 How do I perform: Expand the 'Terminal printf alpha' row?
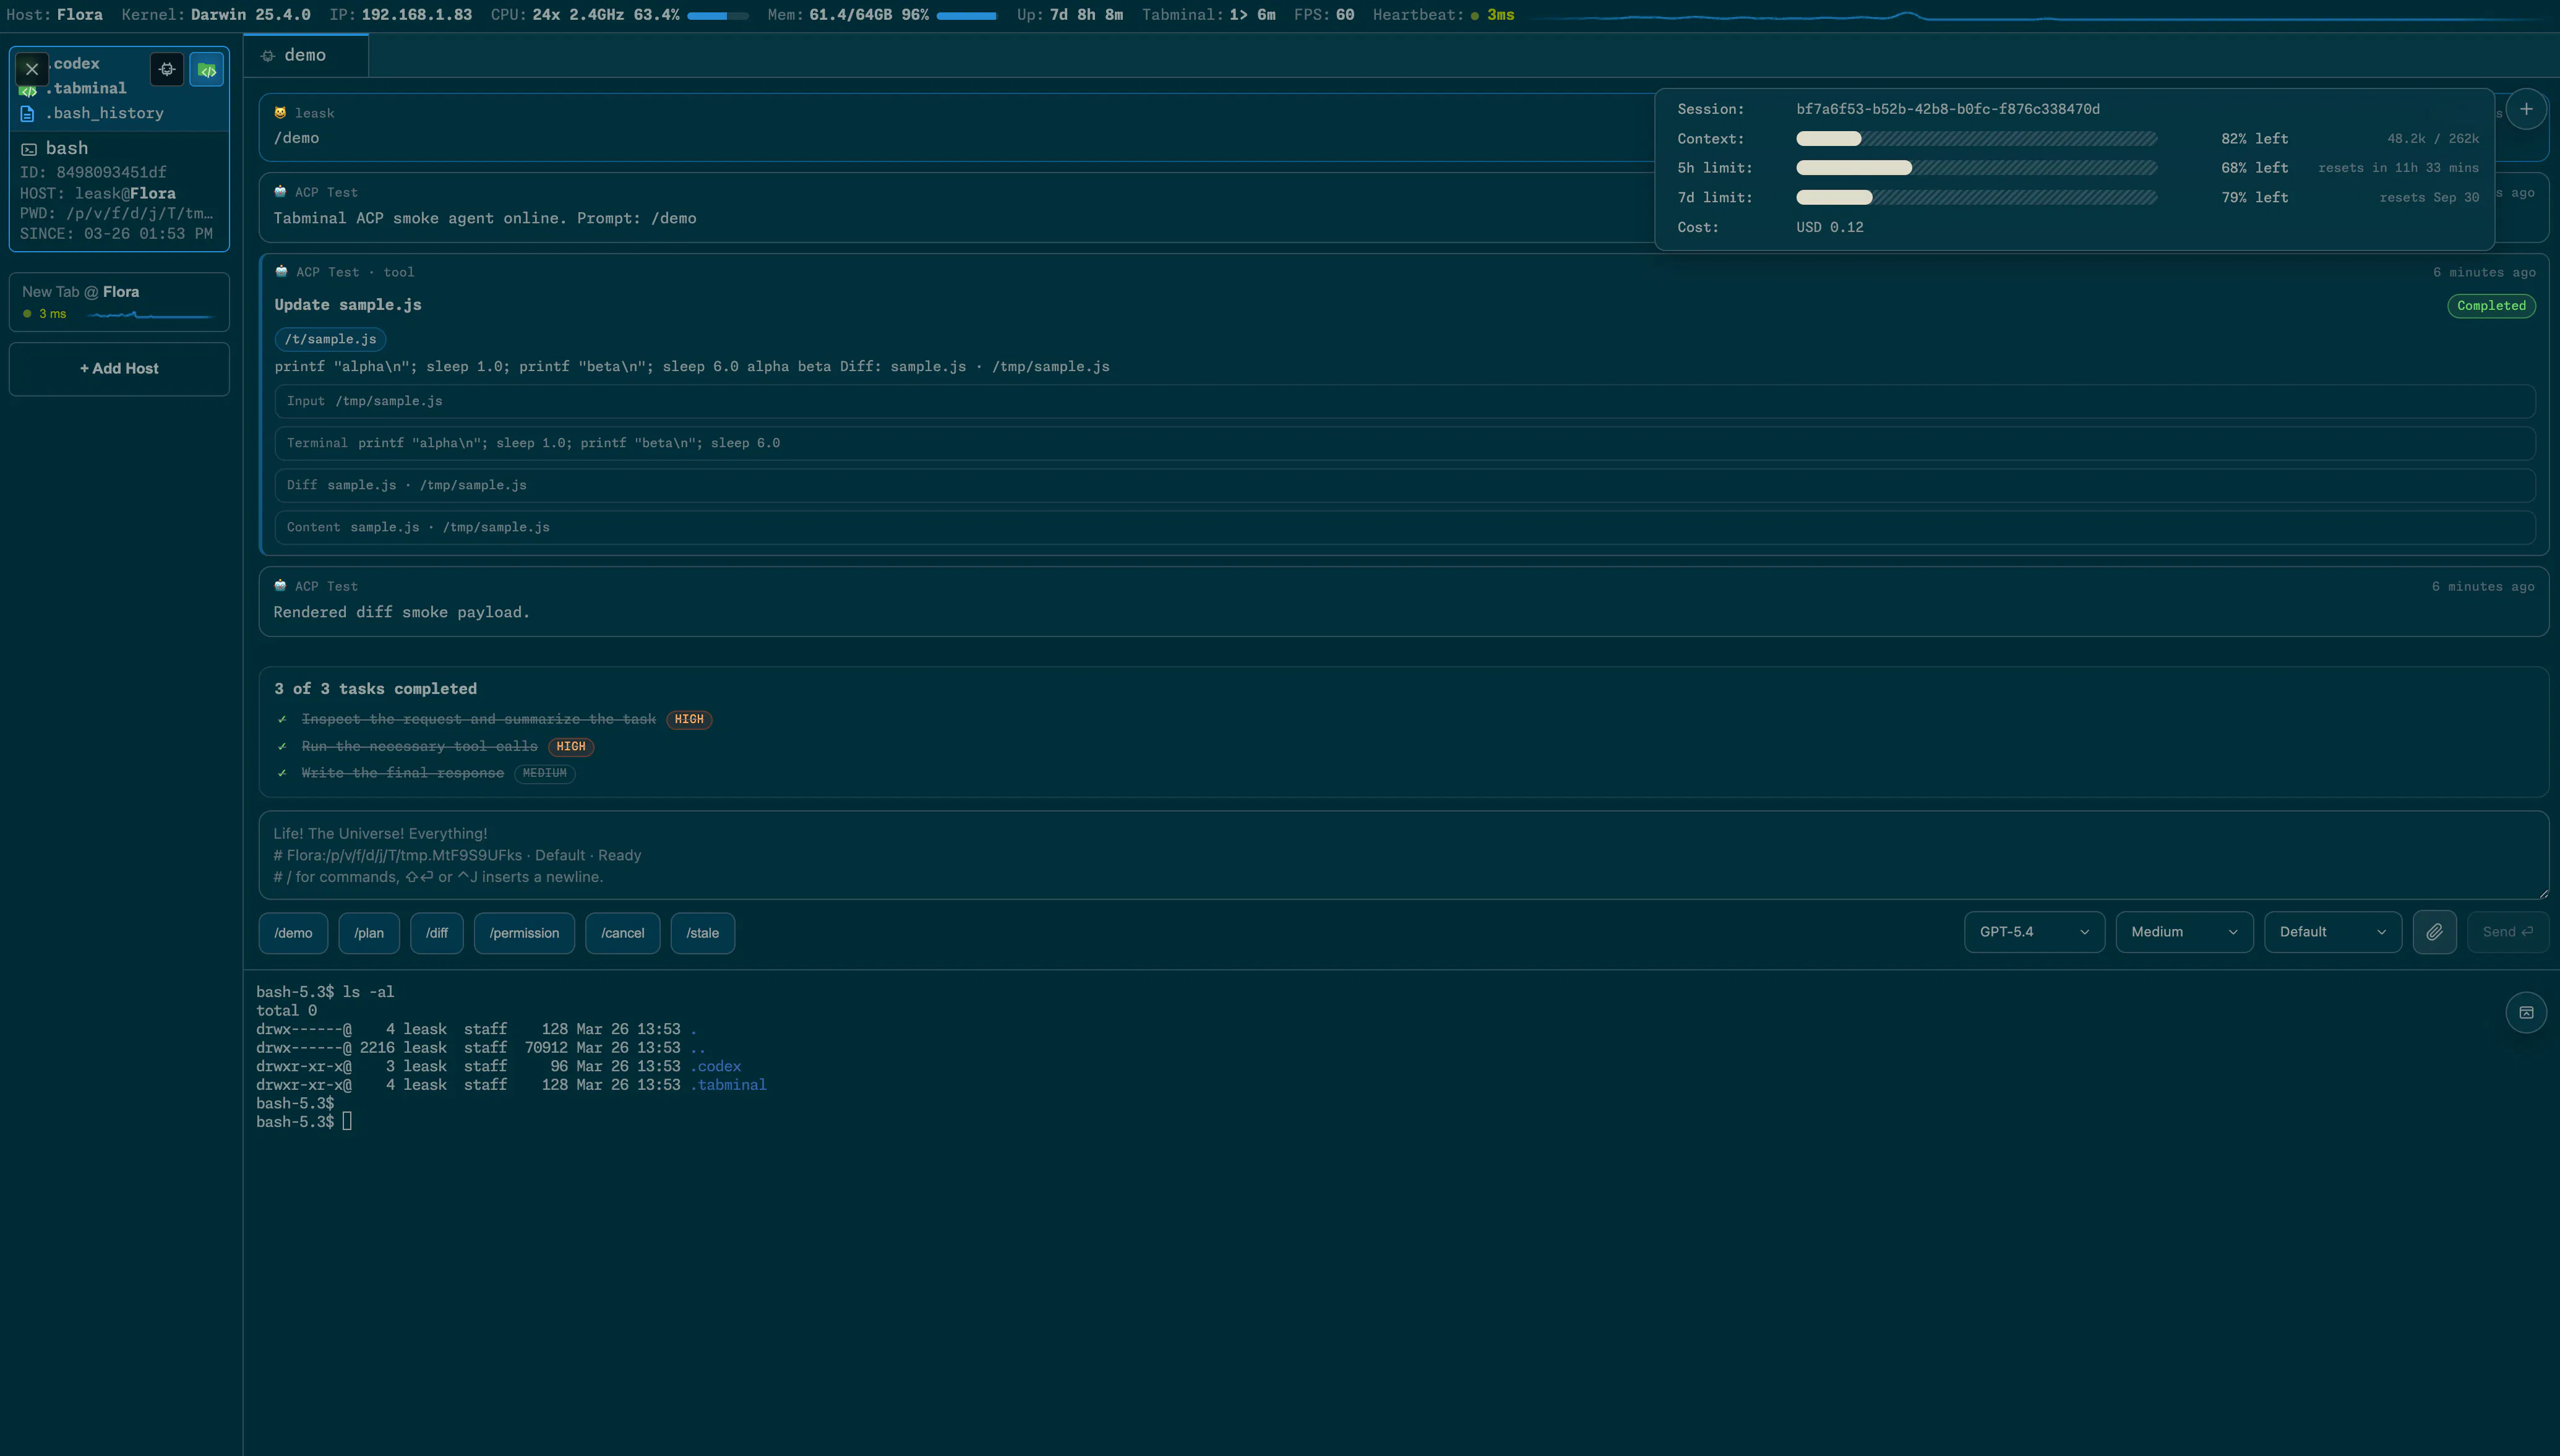[1405, 443]
